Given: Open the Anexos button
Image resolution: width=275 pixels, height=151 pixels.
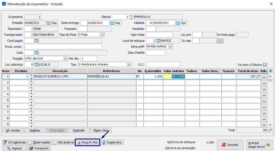Looking at the screenshot, I should [x=14, y=148].
